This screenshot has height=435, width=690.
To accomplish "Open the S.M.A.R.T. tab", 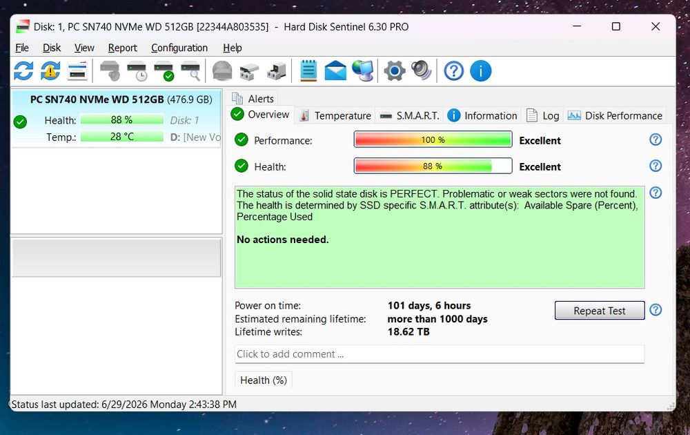I will click(x=409, y=115).
